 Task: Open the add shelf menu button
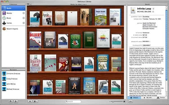tap(11, 101)
